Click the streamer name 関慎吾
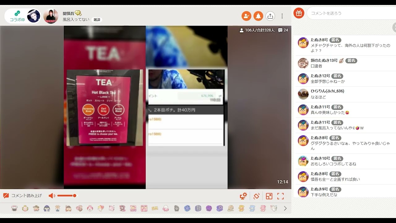This screenshot has width=396, height=223. point(68,13)
